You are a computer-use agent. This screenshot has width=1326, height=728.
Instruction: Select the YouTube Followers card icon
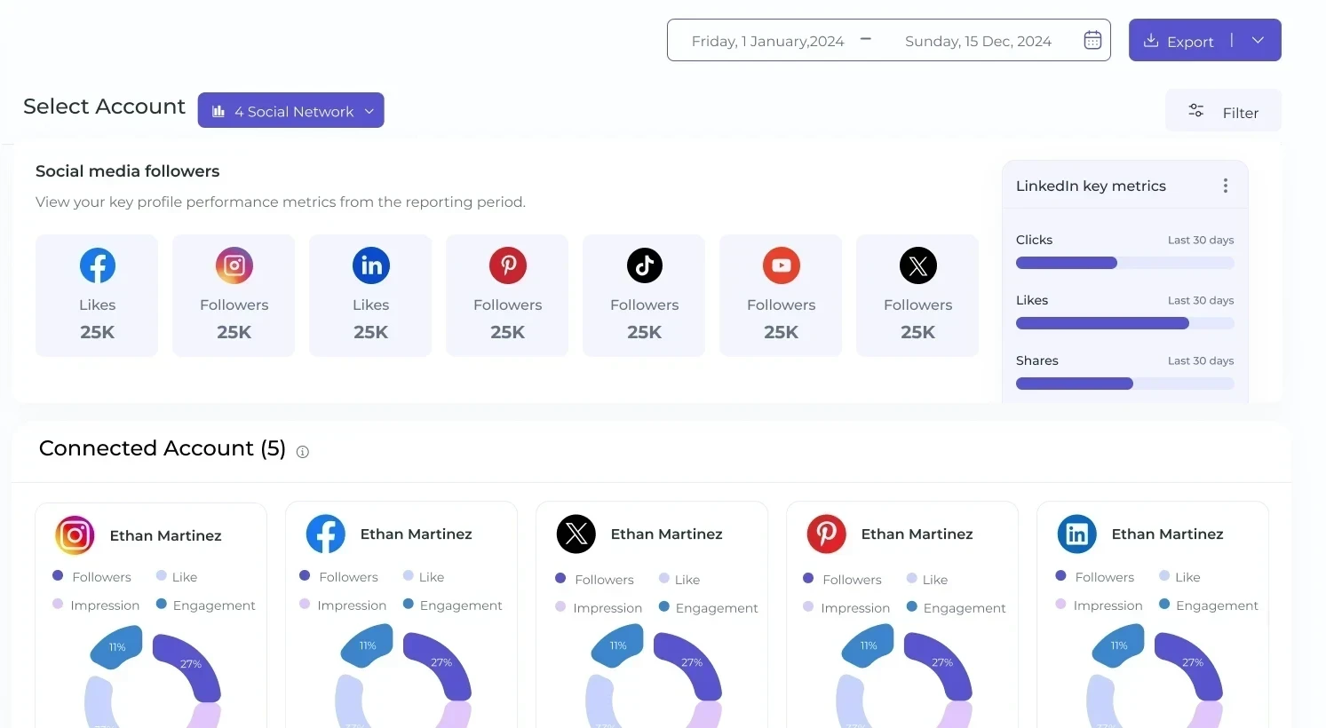[782, 265]
